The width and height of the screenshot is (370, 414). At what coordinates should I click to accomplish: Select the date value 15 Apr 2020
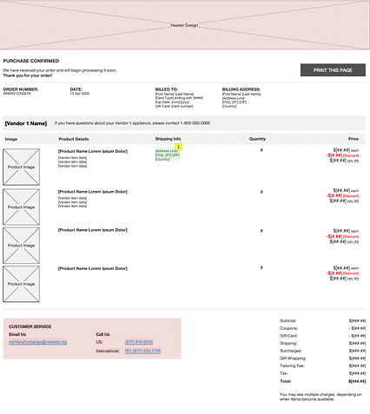point(80,94)
